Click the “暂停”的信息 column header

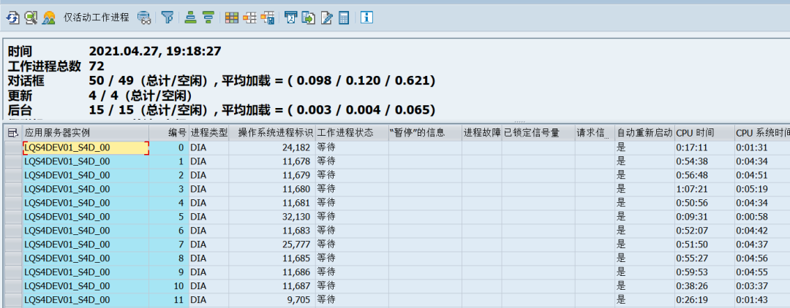point(425,133)
